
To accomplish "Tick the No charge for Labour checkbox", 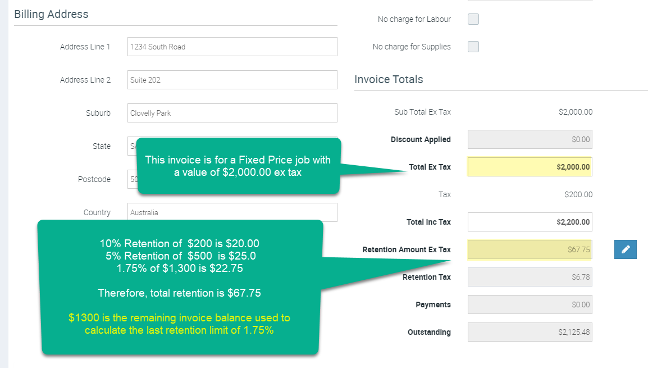I will 473,19.
